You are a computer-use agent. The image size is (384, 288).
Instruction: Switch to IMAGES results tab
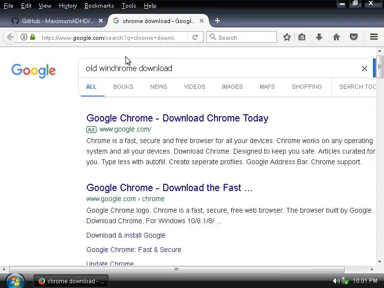tap(232, 87)
